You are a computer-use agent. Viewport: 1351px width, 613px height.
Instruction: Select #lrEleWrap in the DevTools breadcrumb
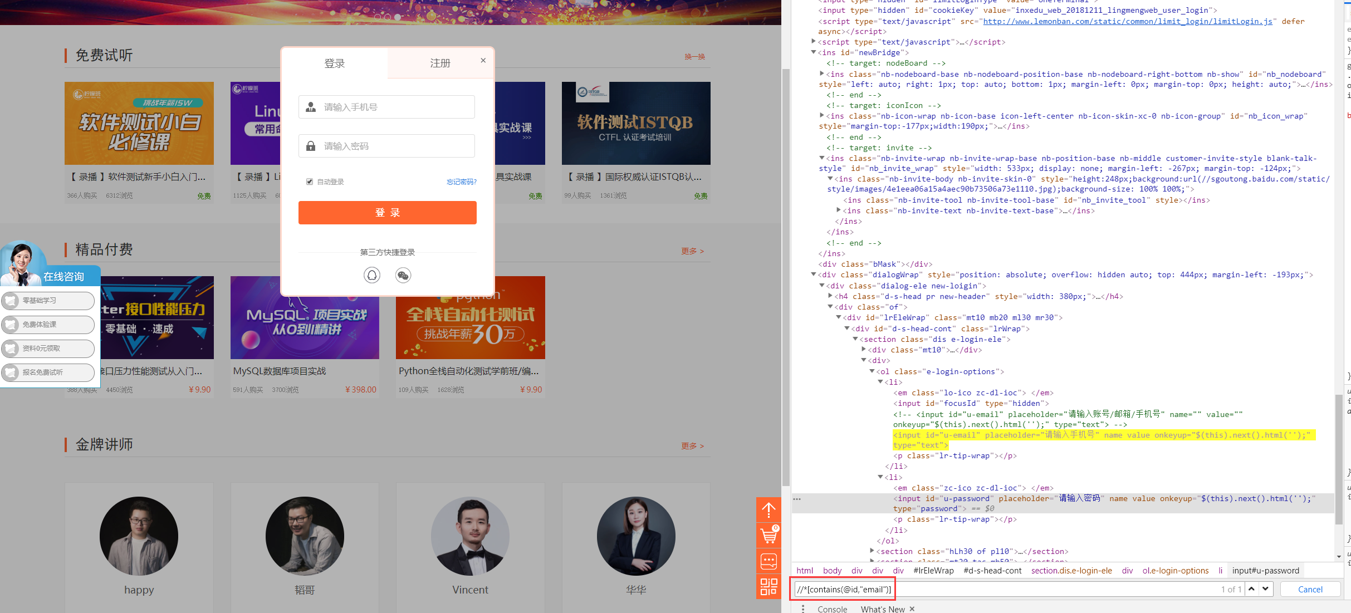[933, 570]
